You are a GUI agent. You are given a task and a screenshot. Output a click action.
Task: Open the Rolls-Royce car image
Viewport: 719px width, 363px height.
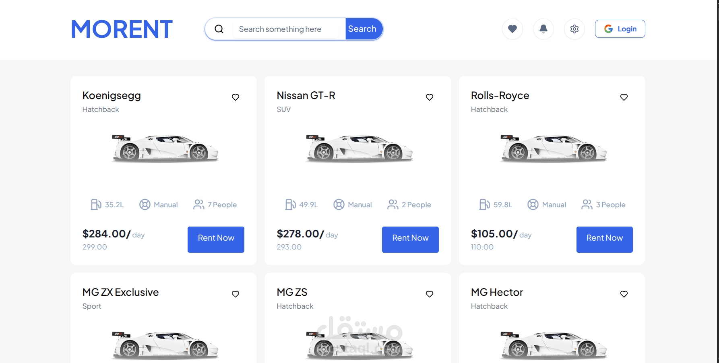tap(554, 149)
